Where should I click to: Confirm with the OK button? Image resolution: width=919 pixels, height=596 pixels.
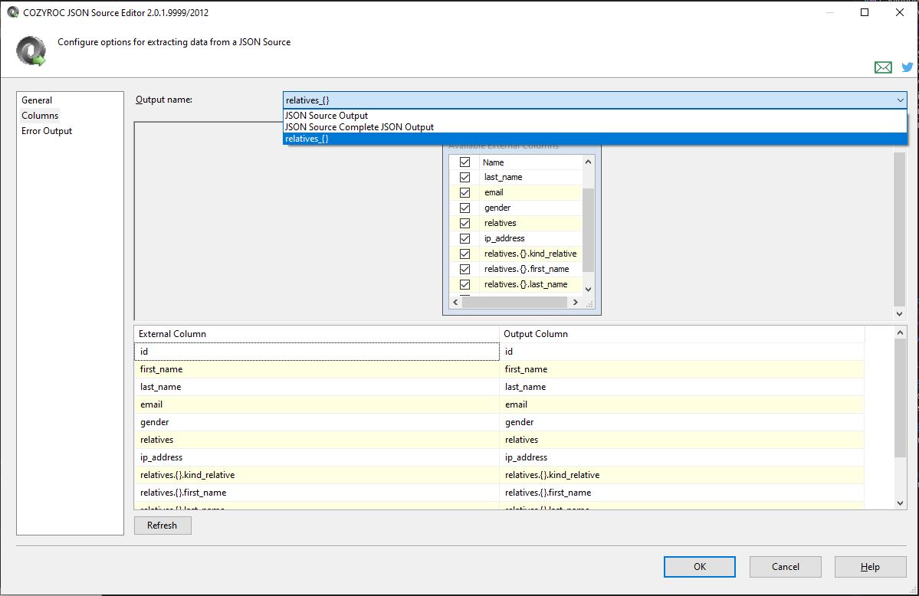pos(699,567)
